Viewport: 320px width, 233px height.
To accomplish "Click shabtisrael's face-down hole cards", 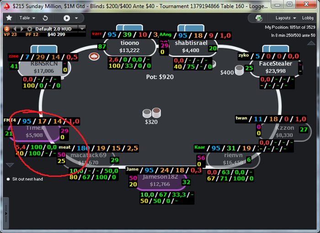I will pyautogui.click(x=191, y=28).
